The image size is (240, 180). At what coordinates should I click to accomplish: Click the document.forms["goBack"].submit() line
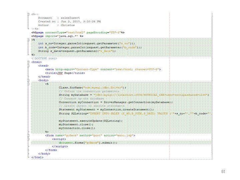(x=88, y=143)
